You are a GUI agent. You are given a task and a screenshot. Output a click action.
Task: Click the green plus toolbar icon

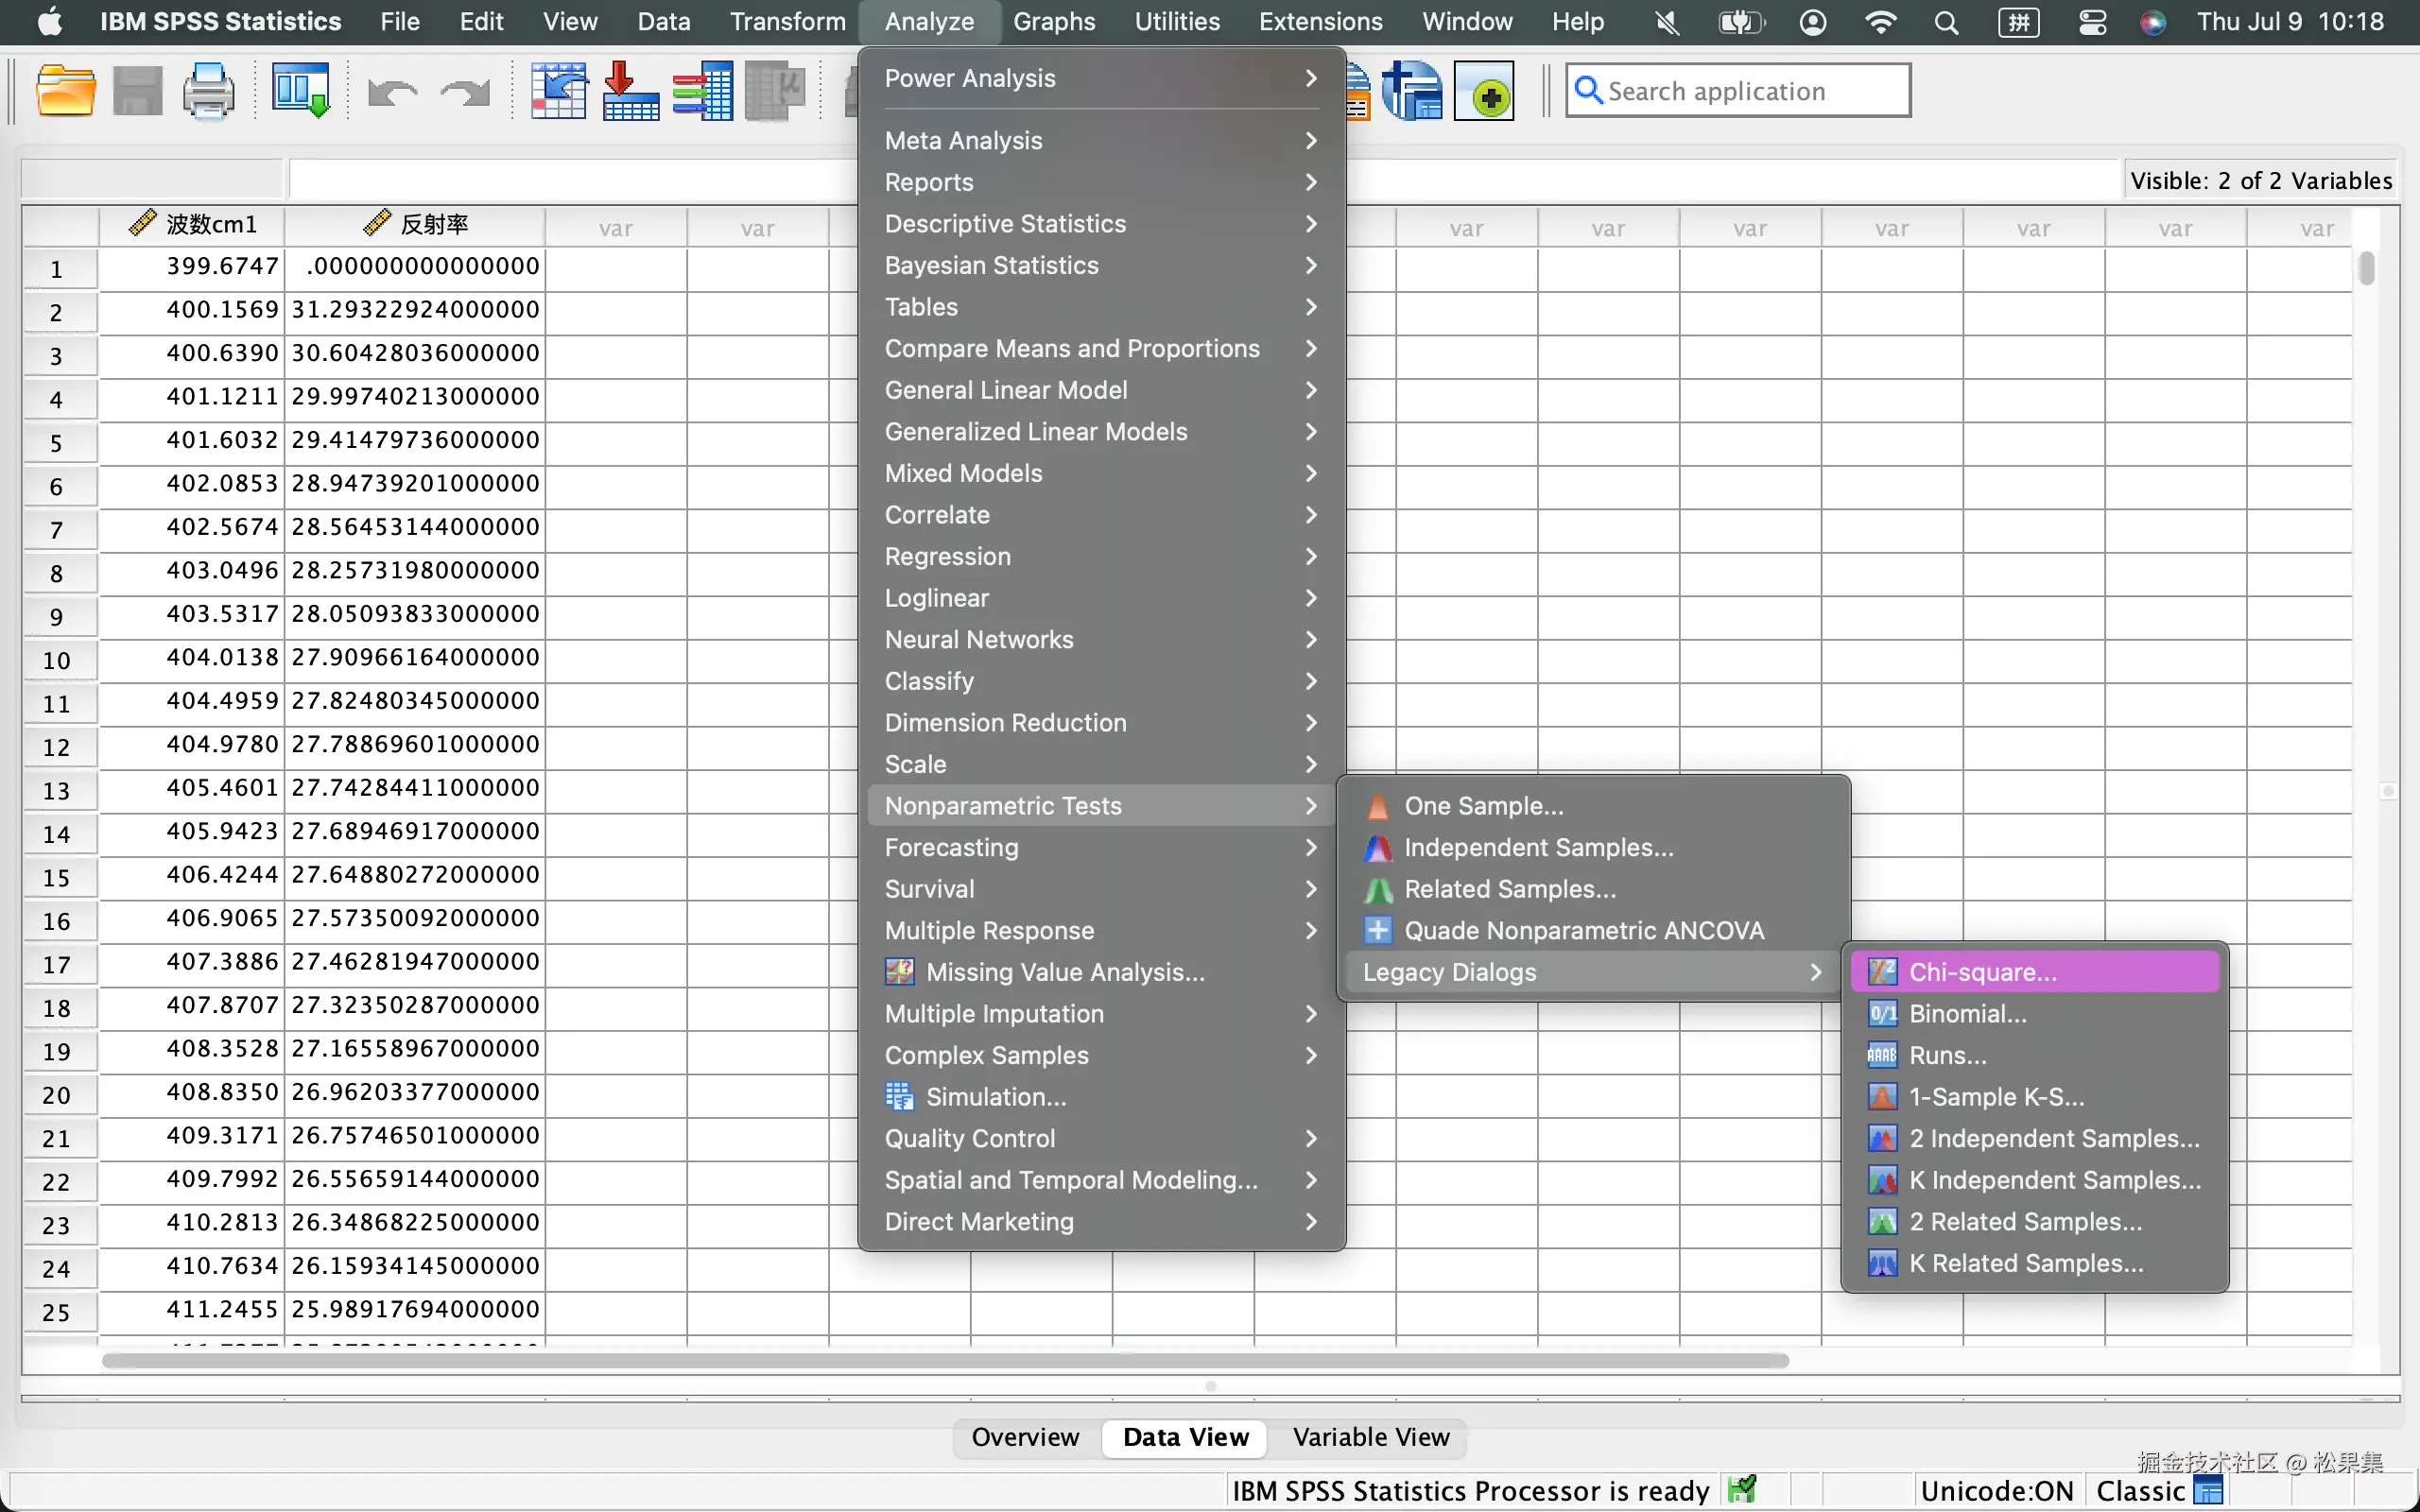tap(1484, 91)
